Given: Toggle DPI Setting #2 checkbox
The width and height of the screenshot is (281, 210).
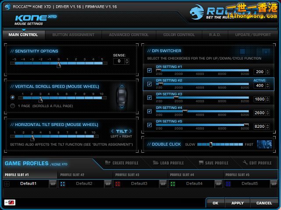Looking at the screenshot, I should point(149,84).
